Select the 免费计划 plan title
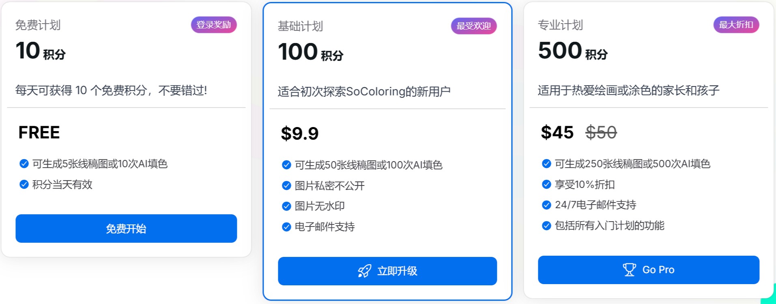 click(37, 25)
